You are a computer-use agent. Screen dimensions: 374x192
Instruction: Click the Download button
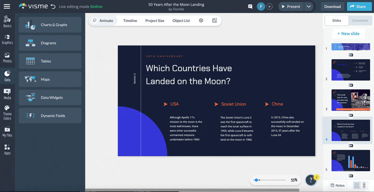(332, 7)
